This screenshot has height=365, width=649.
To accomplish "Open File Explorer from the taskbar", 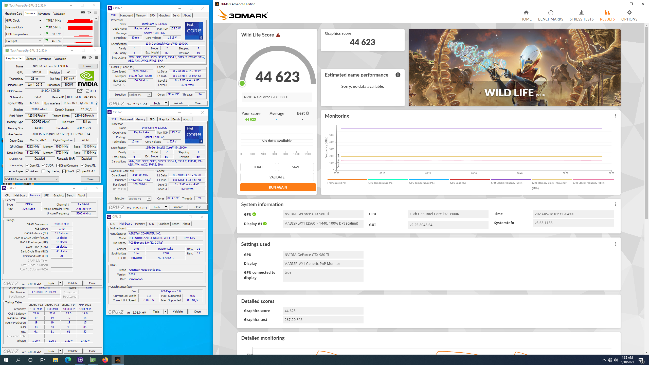I will click(x=55, y=360).
